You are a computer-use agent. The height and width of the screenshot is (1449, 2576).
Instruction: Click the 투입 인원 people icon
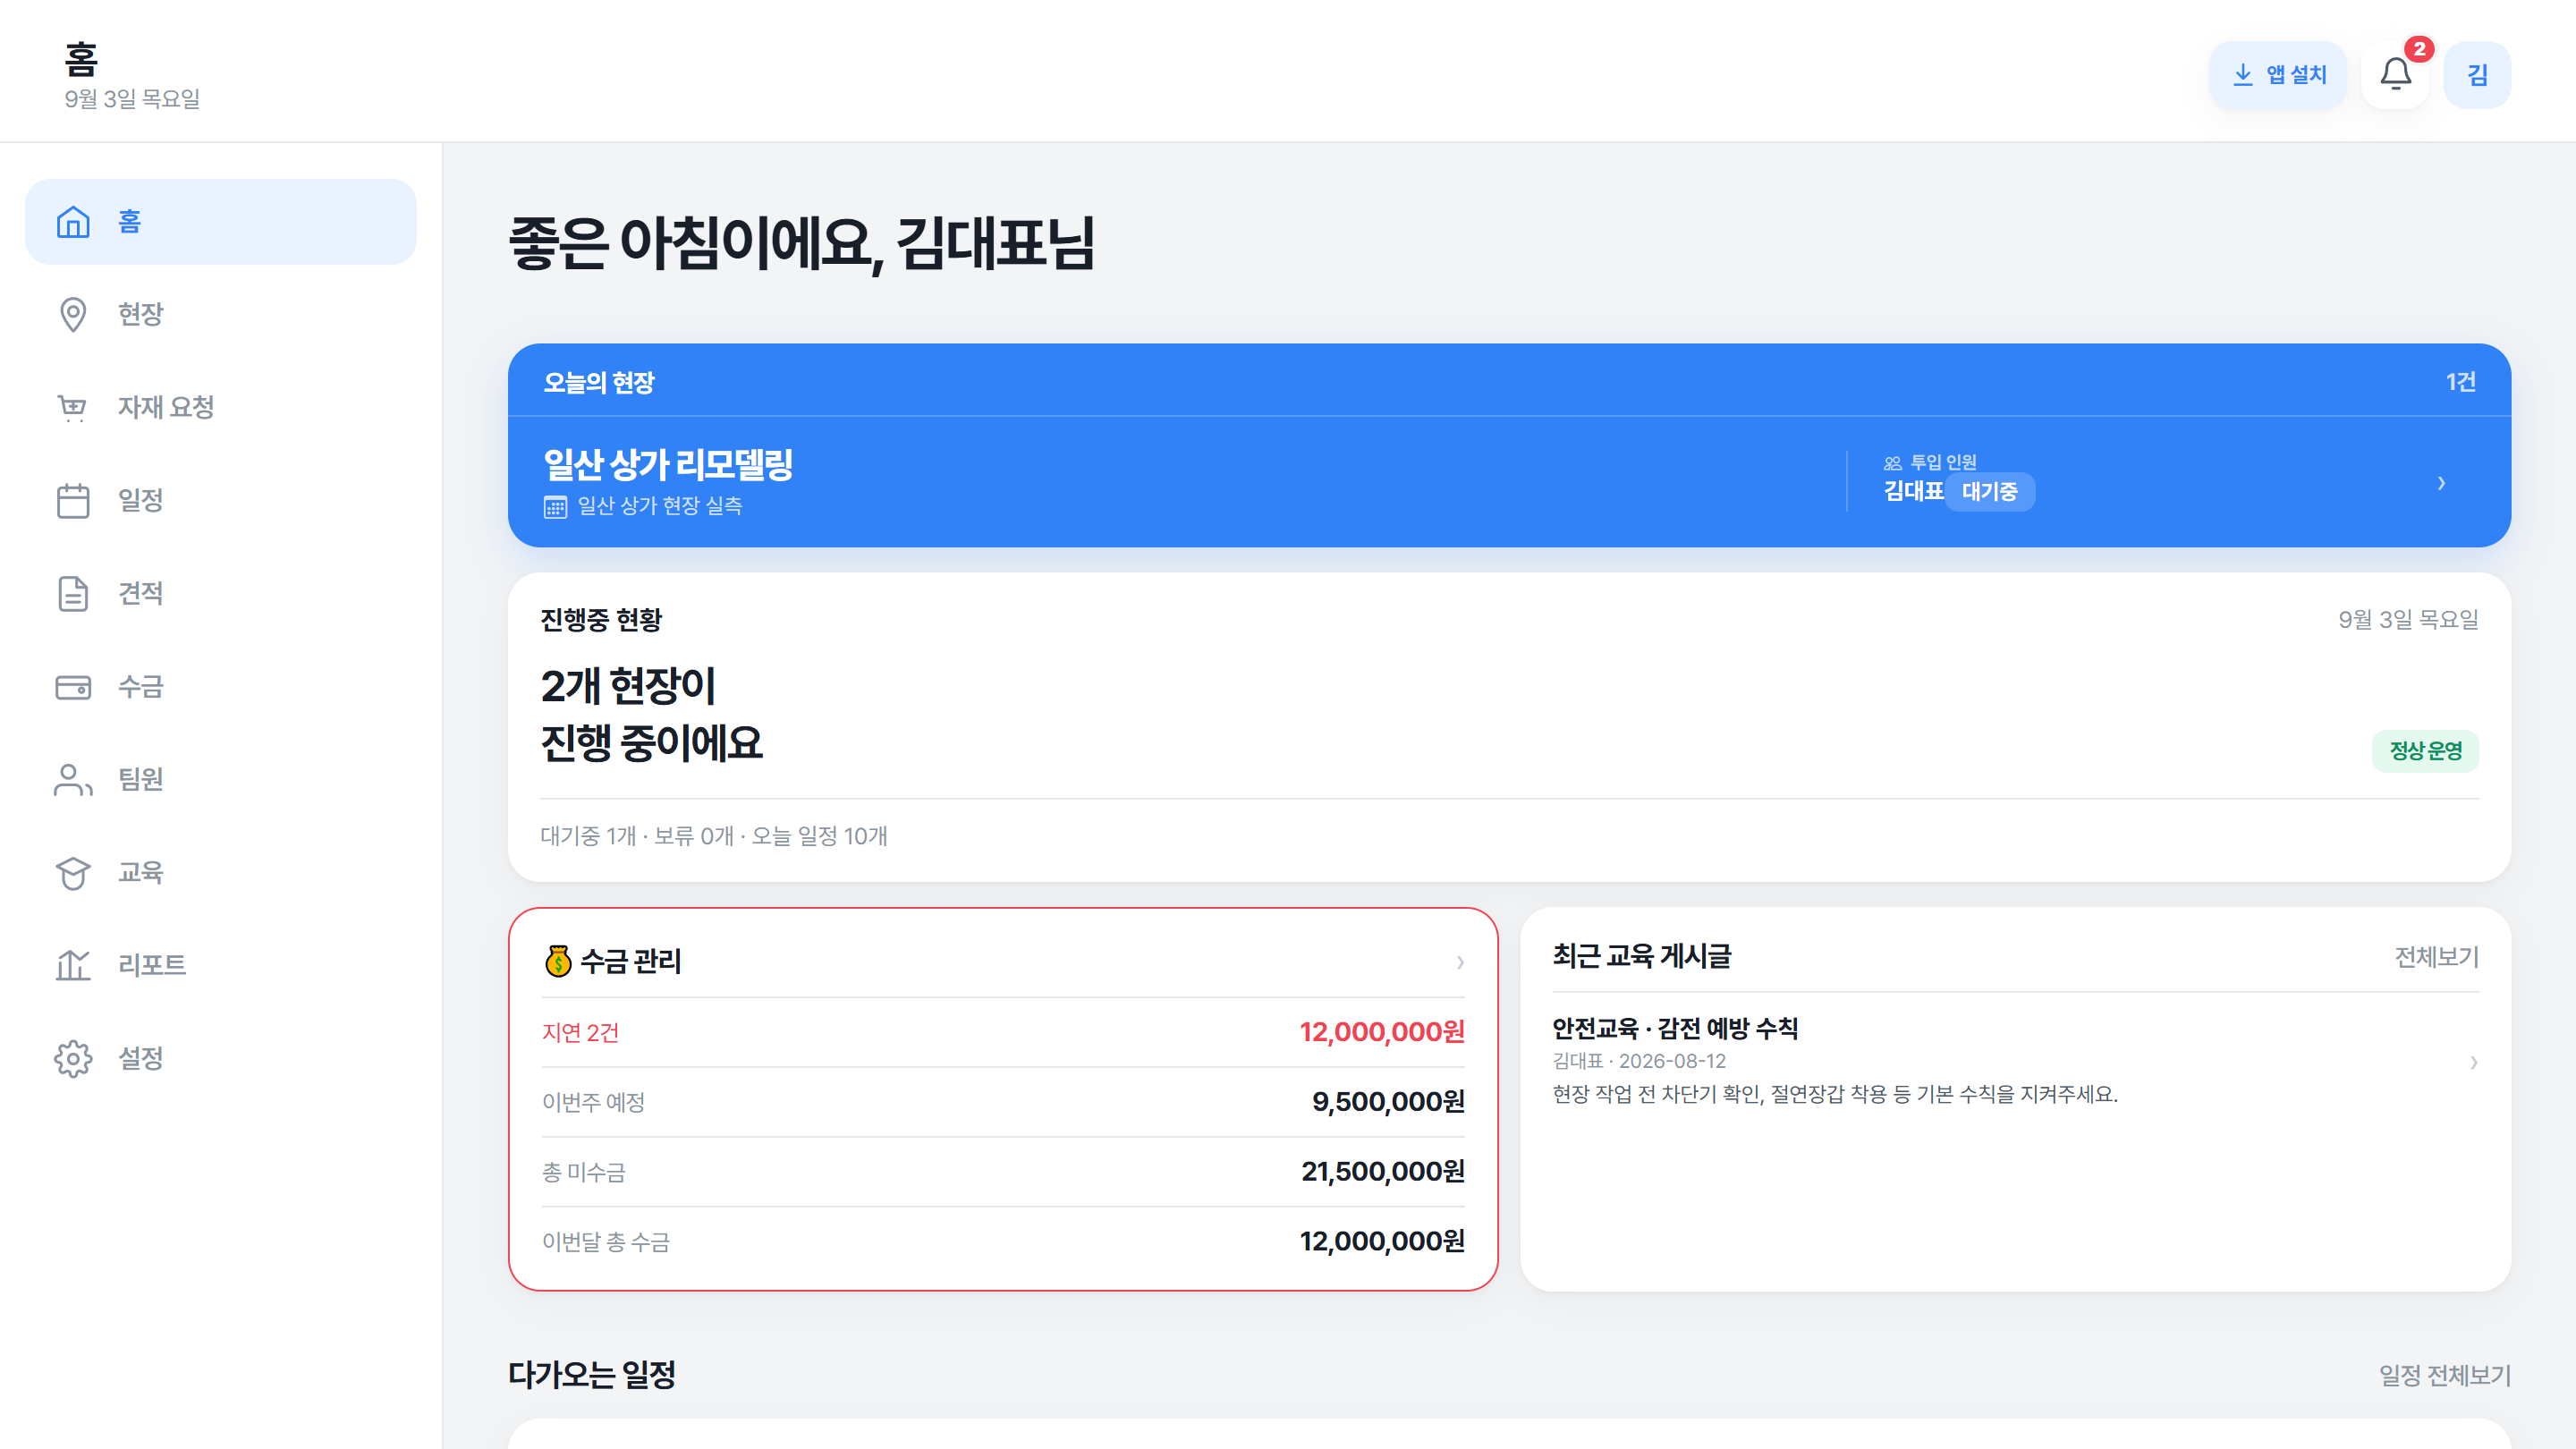pyautogui.click(x=1892, y=463)
